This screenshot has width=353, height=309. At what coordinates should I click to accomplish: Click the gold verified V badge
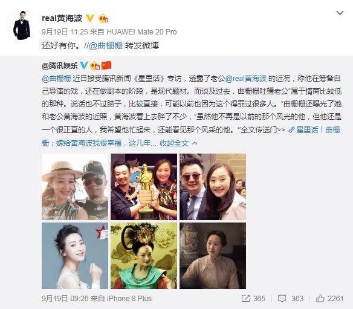coord(90,18)
